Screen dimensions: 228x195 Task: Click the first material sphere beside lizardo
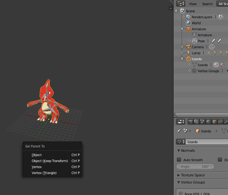tap(216, 65)
